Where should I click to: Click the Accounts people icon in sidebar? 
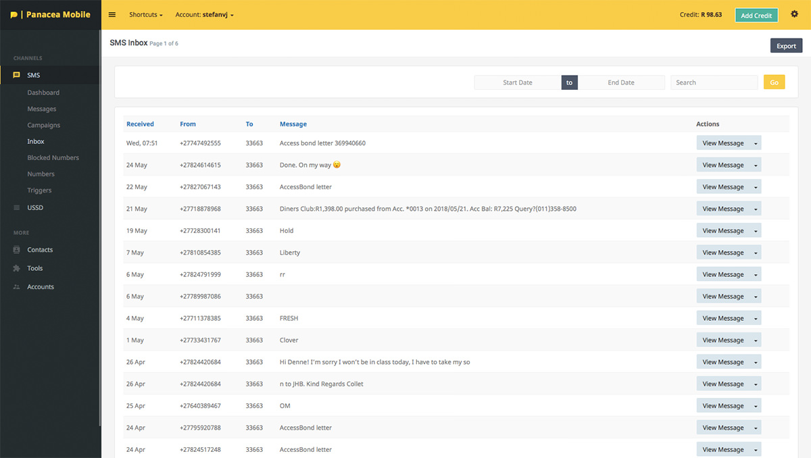pos(17,287)
